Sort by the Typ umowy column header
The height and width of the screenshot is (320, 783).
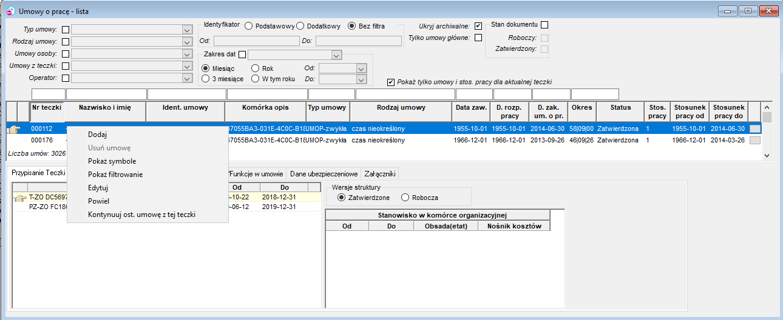point(328,112)
